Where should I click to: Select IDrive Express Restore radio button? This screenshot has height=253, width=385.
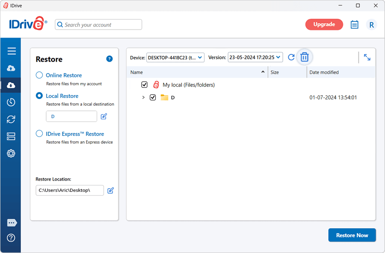tap(39, 134)
